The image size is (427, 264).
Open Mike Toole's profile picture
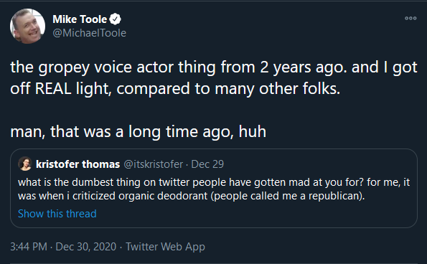coord(27,26)
